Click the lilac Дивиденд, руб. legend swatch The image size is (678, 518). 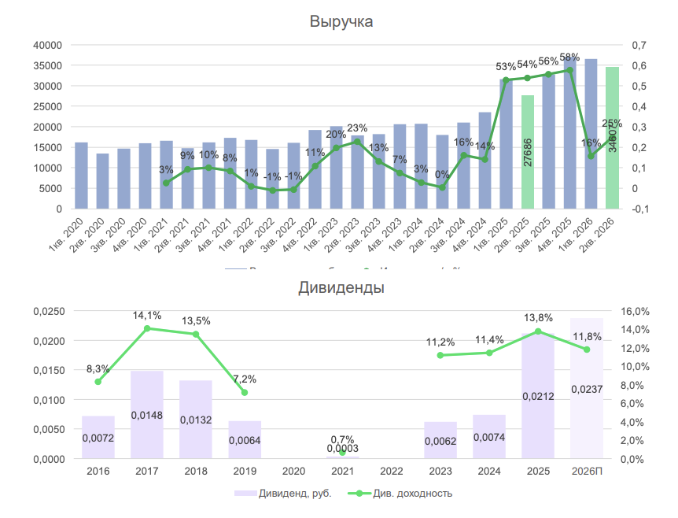tap(245, 494)
